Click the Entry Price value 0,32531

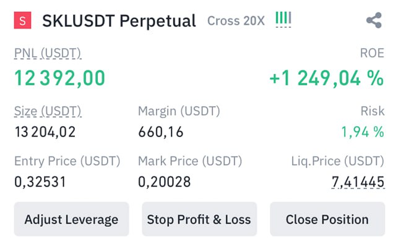pos(40,182)
